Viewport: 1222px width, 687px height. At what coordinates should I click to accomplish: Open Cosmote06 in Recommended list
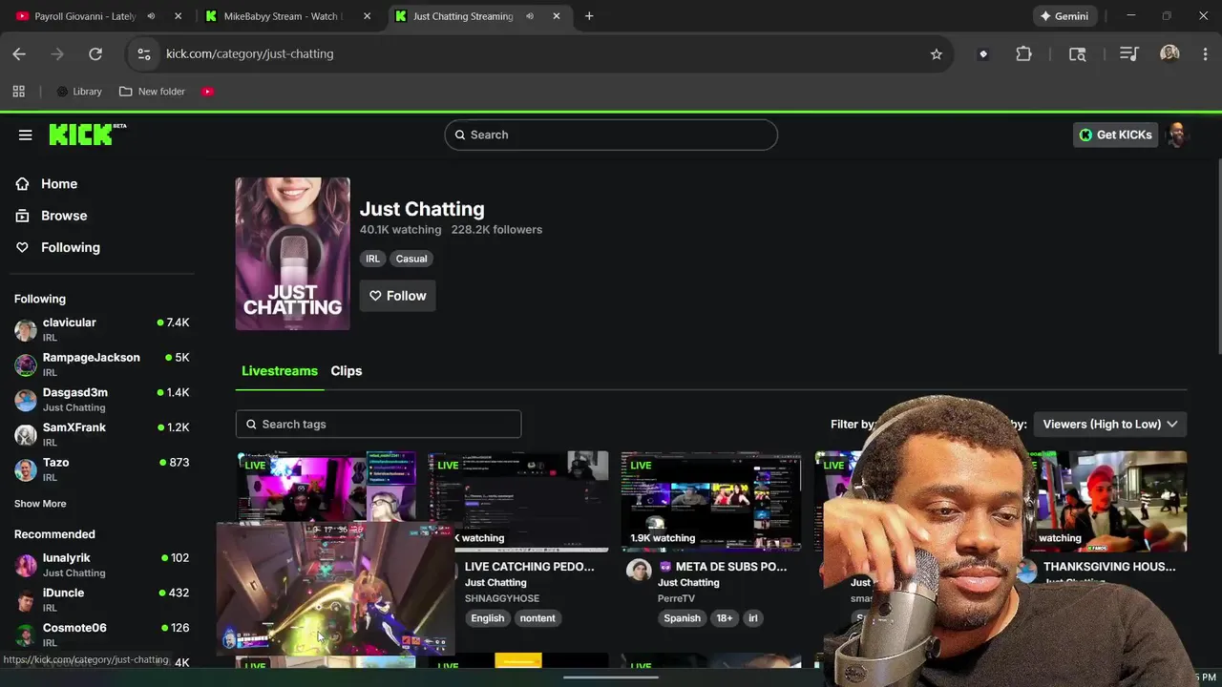point(102,635)
